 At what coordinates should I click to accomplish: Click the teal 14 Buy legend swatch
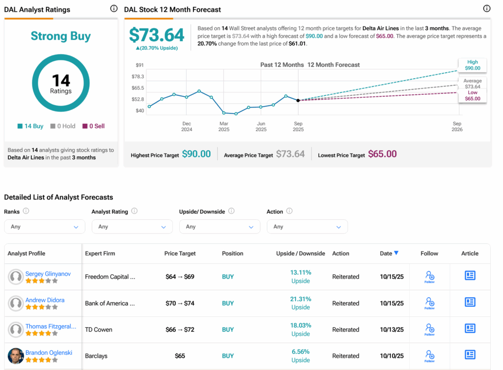(x=20, y=126)
